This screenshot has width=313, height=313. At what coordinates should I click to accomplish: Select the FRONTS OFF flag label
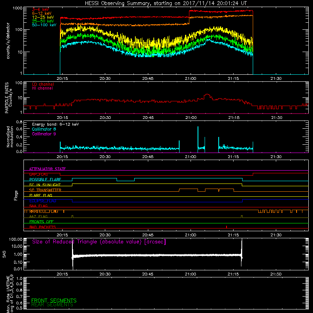[x=41, y=222]
